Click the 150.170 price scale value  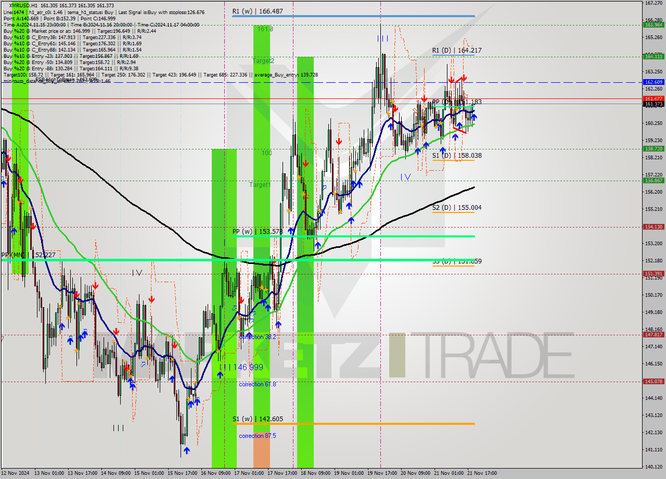tap(654, 295)
